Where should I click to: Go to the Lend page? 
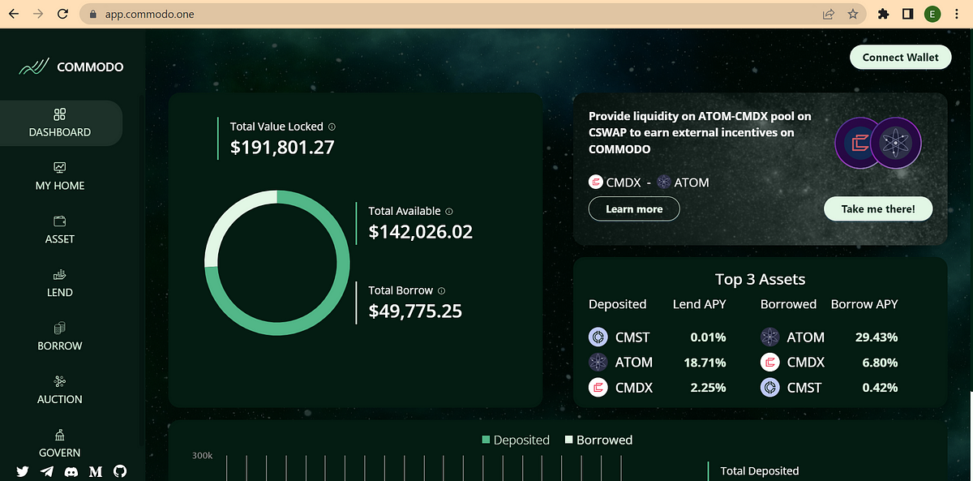pos(60,284)
